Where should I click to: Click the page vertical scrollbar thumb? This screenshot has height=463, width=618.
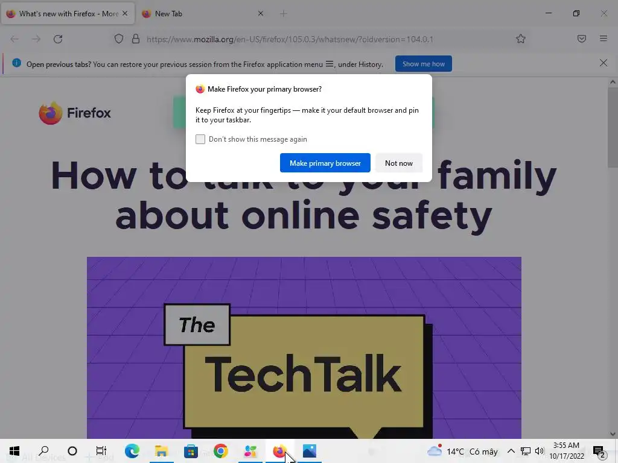pyautogui.click(x=613, y=127)
